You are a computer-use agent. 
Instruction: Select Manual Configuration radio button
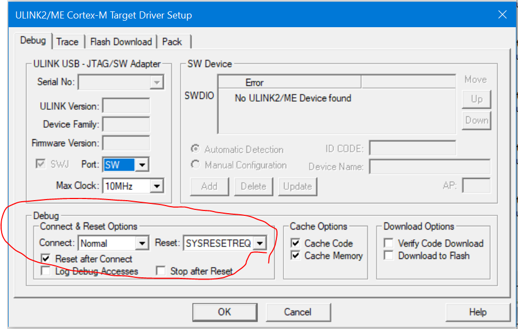[x=195, y=164]
